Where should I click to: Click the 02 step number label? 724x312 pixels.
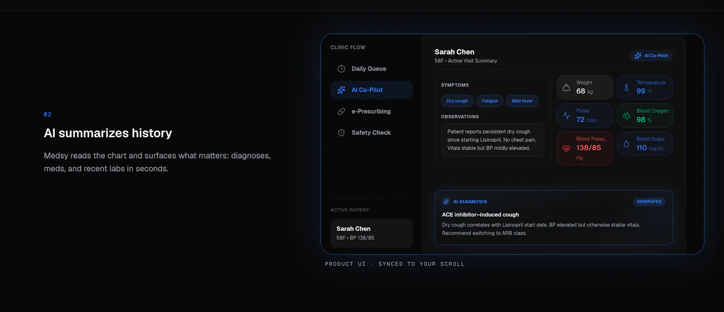[x=48, y=114]
